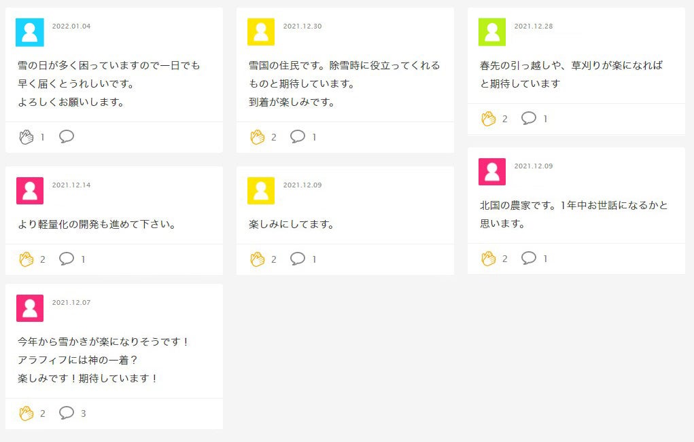
Task: Click the 2021.12.14 date label
Action: tap(71, 185)
